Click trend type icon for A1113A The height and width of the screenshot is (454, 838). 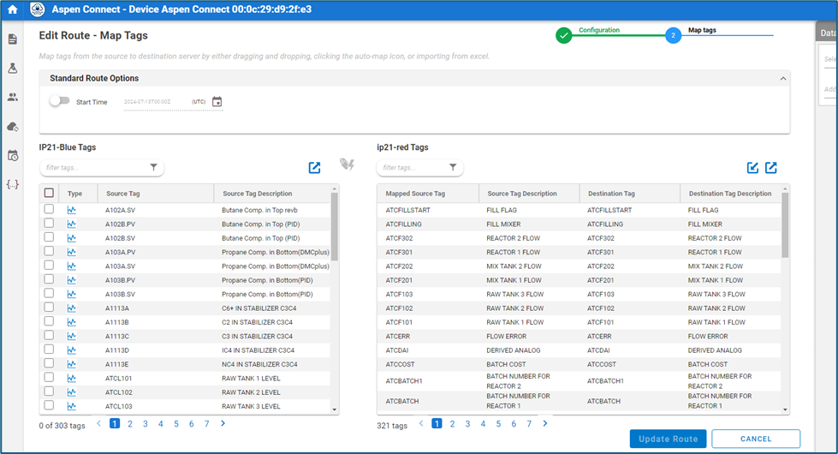(72, 308)
